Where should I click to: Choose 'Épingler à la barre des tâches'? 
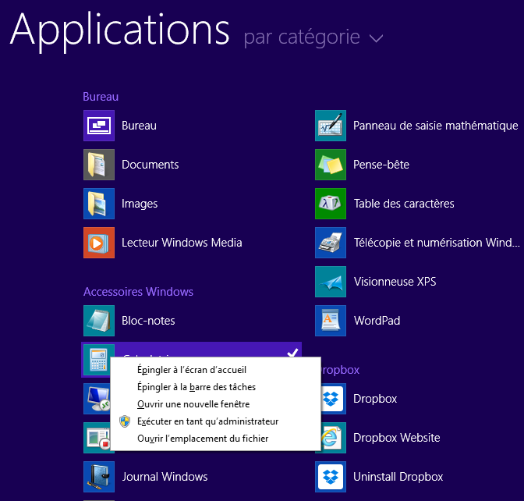click(215, 387)
